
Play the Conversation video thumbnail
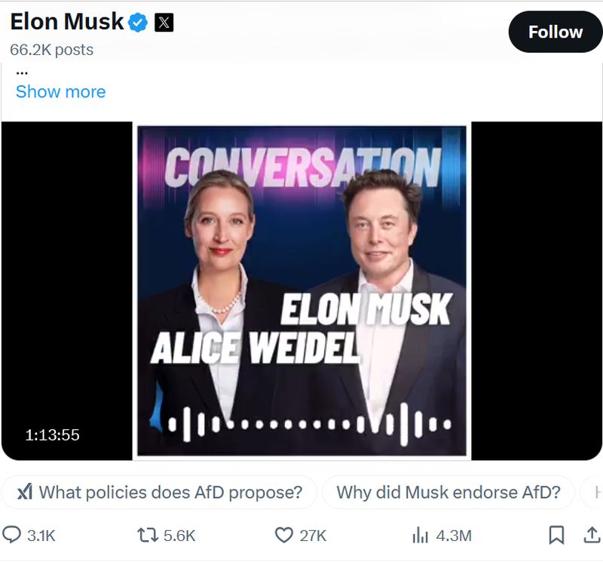click(x=301, y=291)
